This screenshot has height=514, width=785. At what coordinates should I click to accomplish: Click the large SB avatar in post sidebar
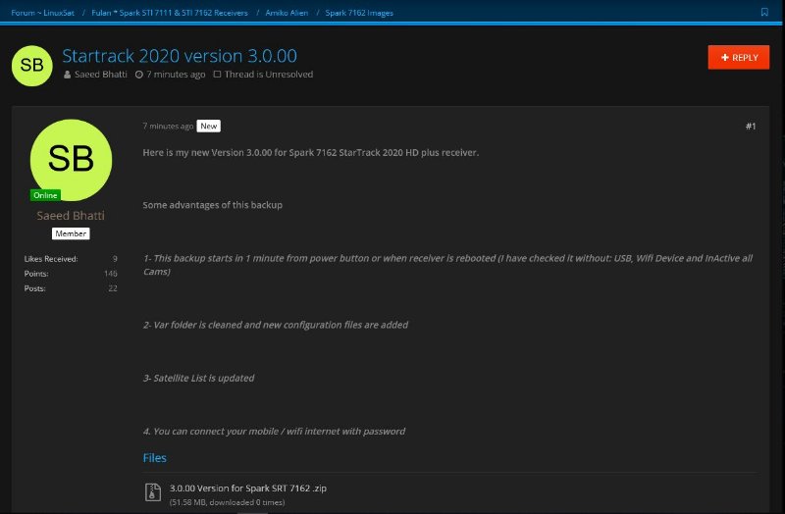coord(71,158)
